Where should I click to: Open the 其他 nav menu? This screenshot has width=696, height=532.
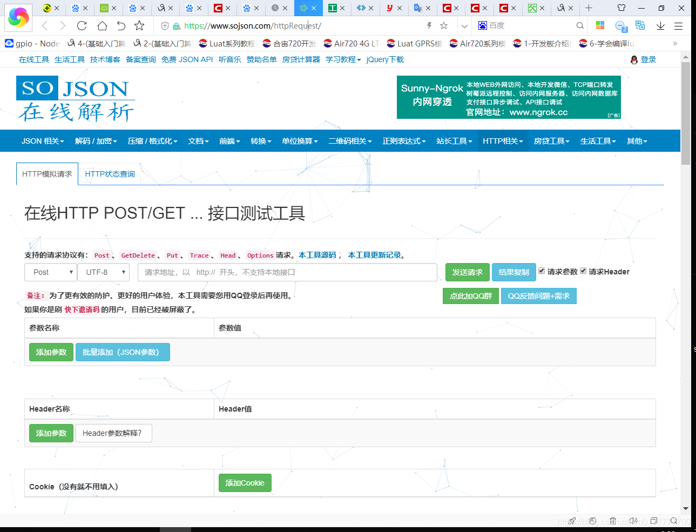tap(637, 141)
